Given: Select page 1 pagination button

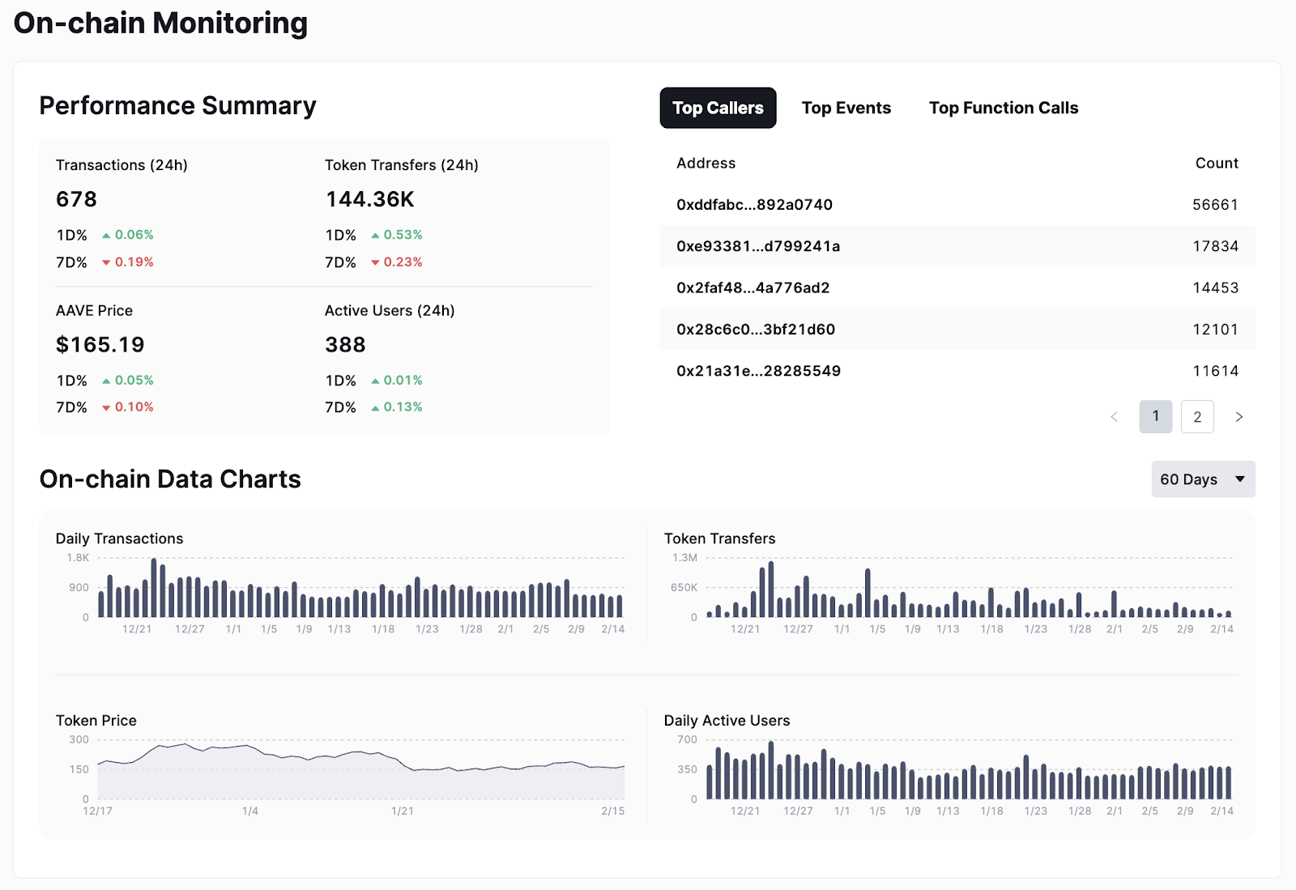Looking at the screenshot, I should [x=1155, y=417].
